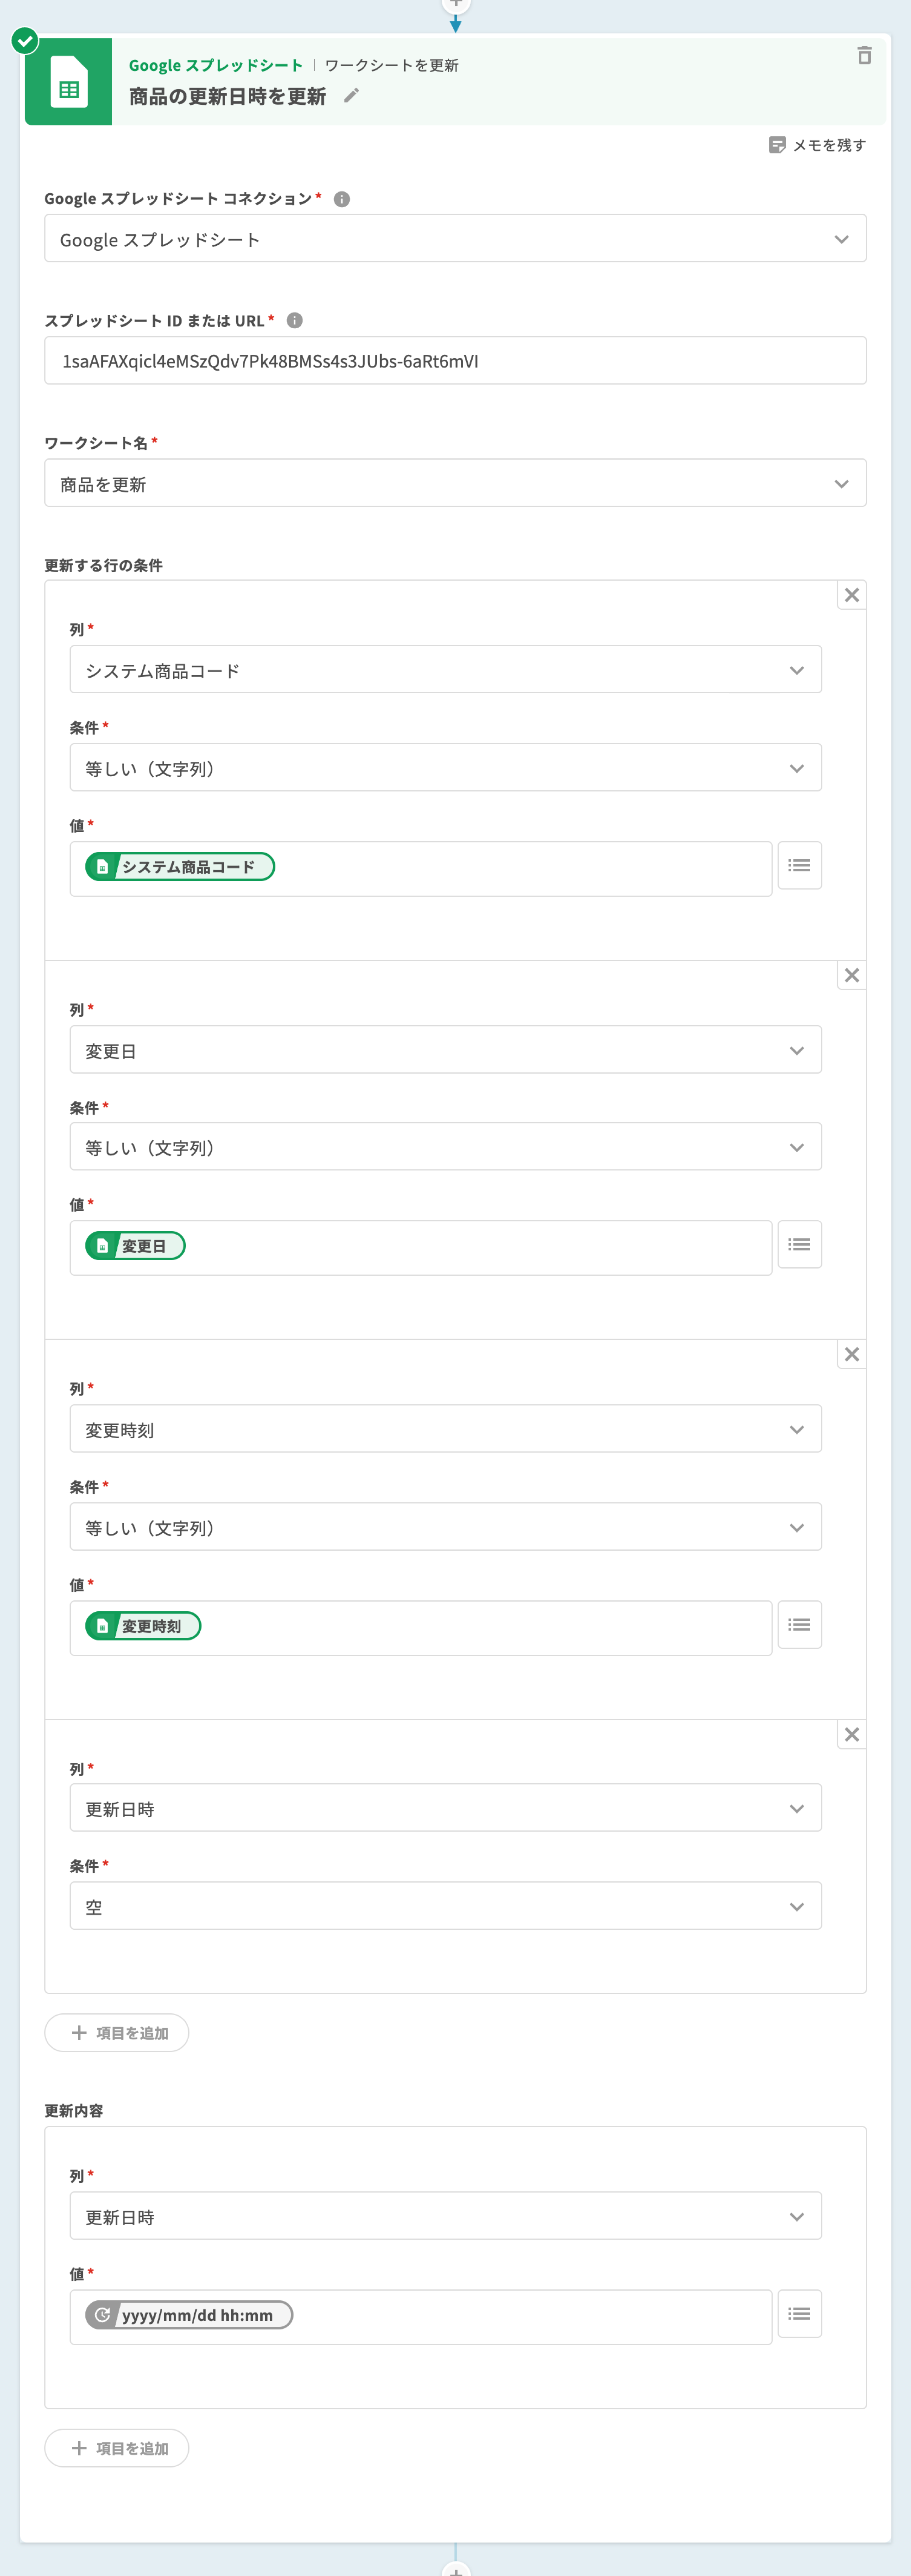
Task: Click info icon beside スプレッドシート ID label
Action: [x=295, y=321]
